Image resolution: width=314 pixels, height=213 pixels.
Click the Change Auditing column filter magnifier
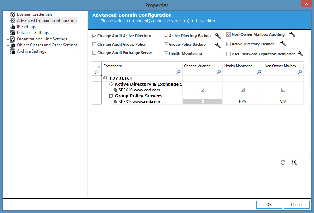(219, 72)
